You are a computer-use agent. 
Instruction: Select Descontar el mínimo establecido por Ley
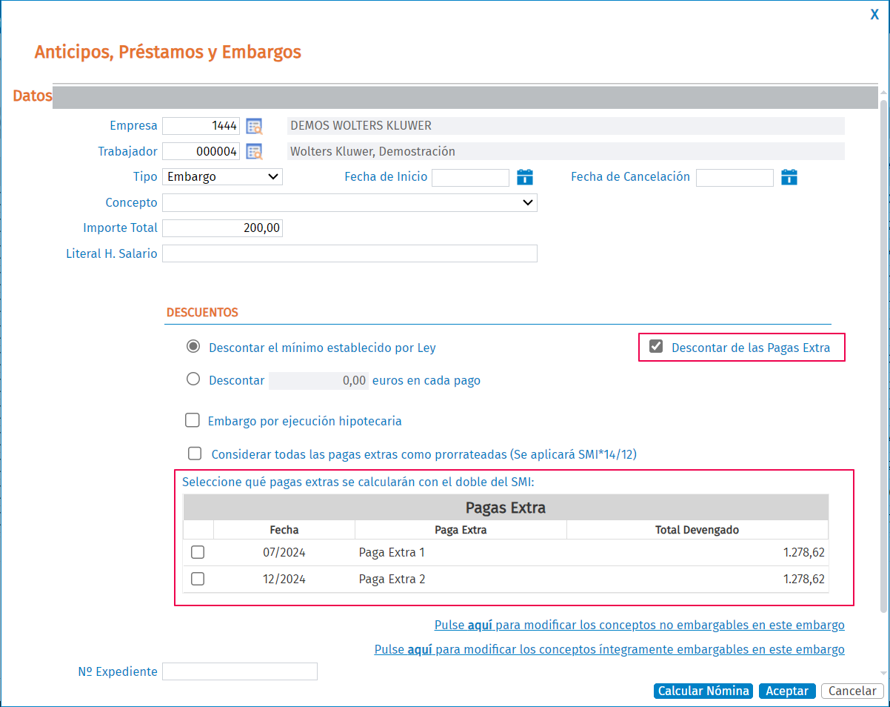pyautogui.click(x=193, y=347)
